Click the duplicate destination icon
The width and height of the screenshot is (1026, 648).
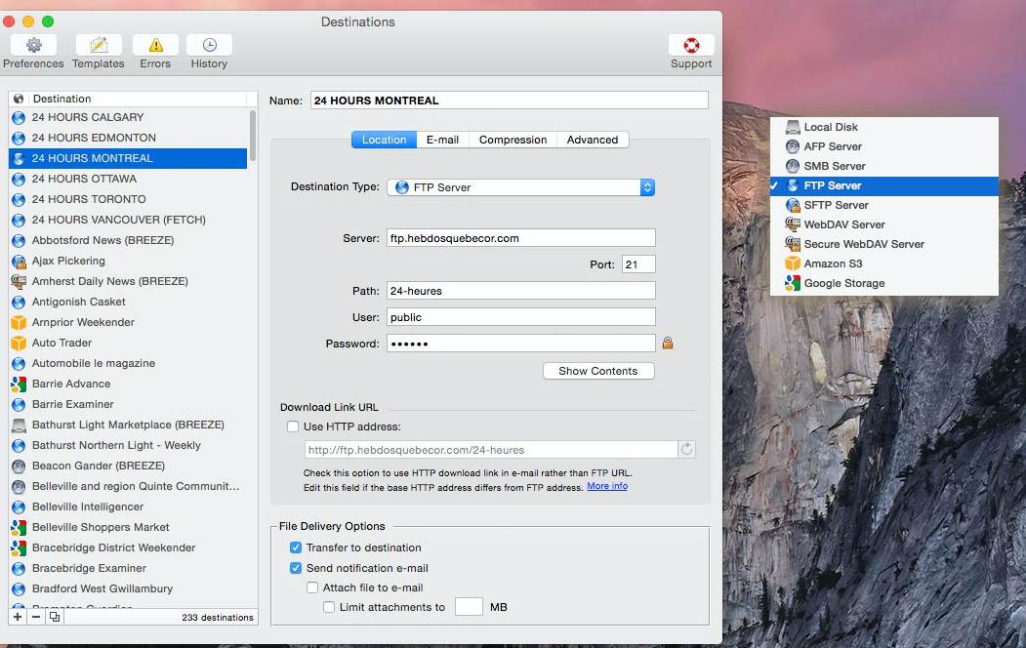click(54, 617)
